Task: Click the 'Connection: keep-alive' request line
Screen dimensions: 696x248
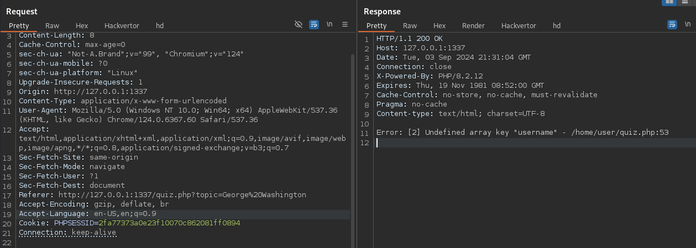Action: tap(67, 233)
